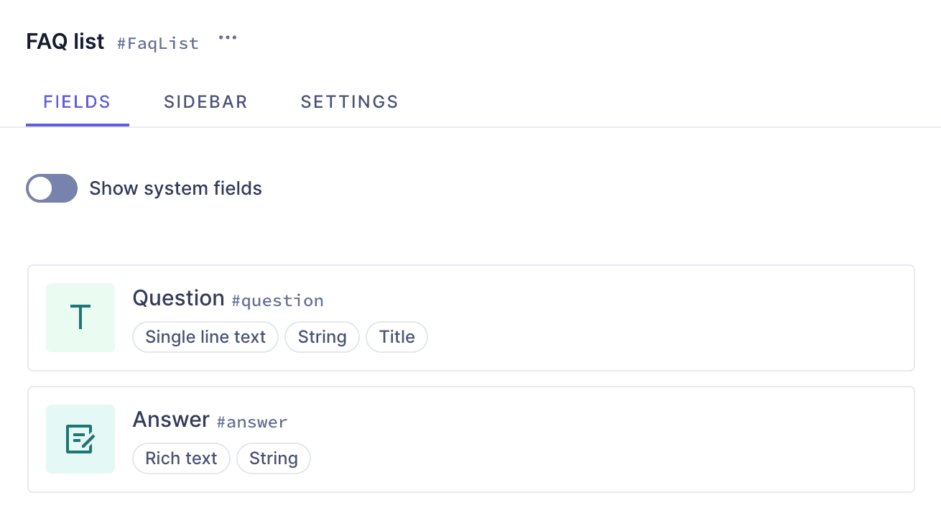
Task: Click the String tag on Question field
Action: 323,337
